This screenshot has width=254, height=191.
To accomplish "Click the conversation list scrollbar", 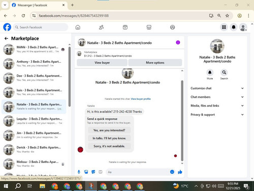I will click(70, 76).
